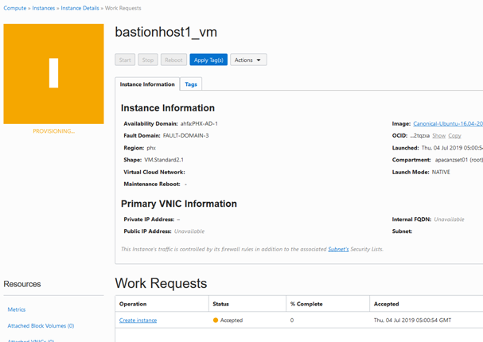Click the Start button
The image size is (483, 342).
tap(125, 60)
